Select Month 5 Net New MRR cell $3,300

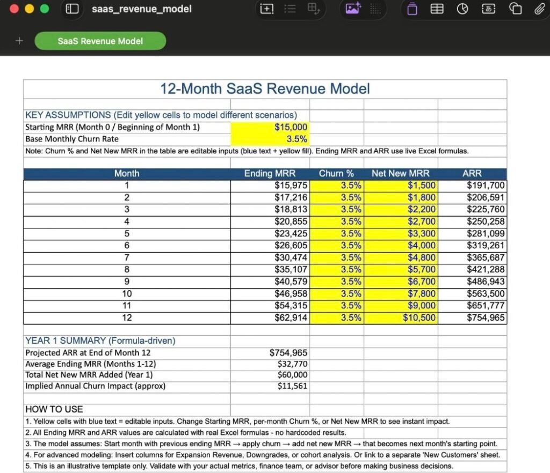pos(401,234)
